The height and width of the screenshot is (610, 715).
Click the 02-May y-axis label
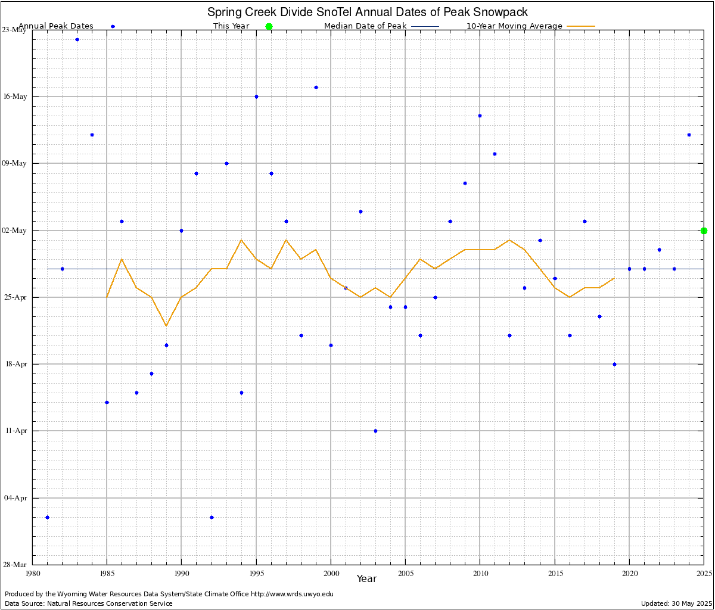click(14, 231)
